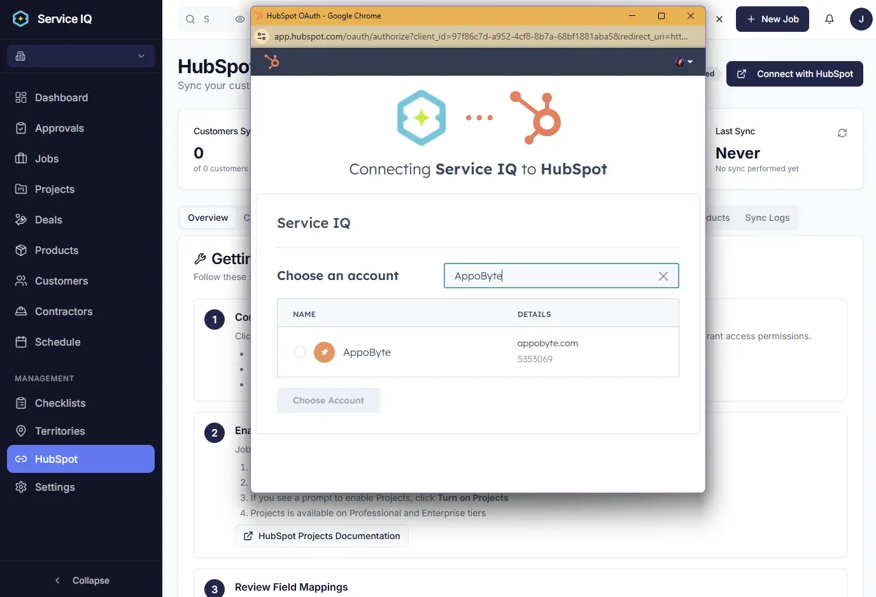This screenshot has width=876, height=597.
Task: Click the Checklists clipboard icon
Action: tap(21, 403)
